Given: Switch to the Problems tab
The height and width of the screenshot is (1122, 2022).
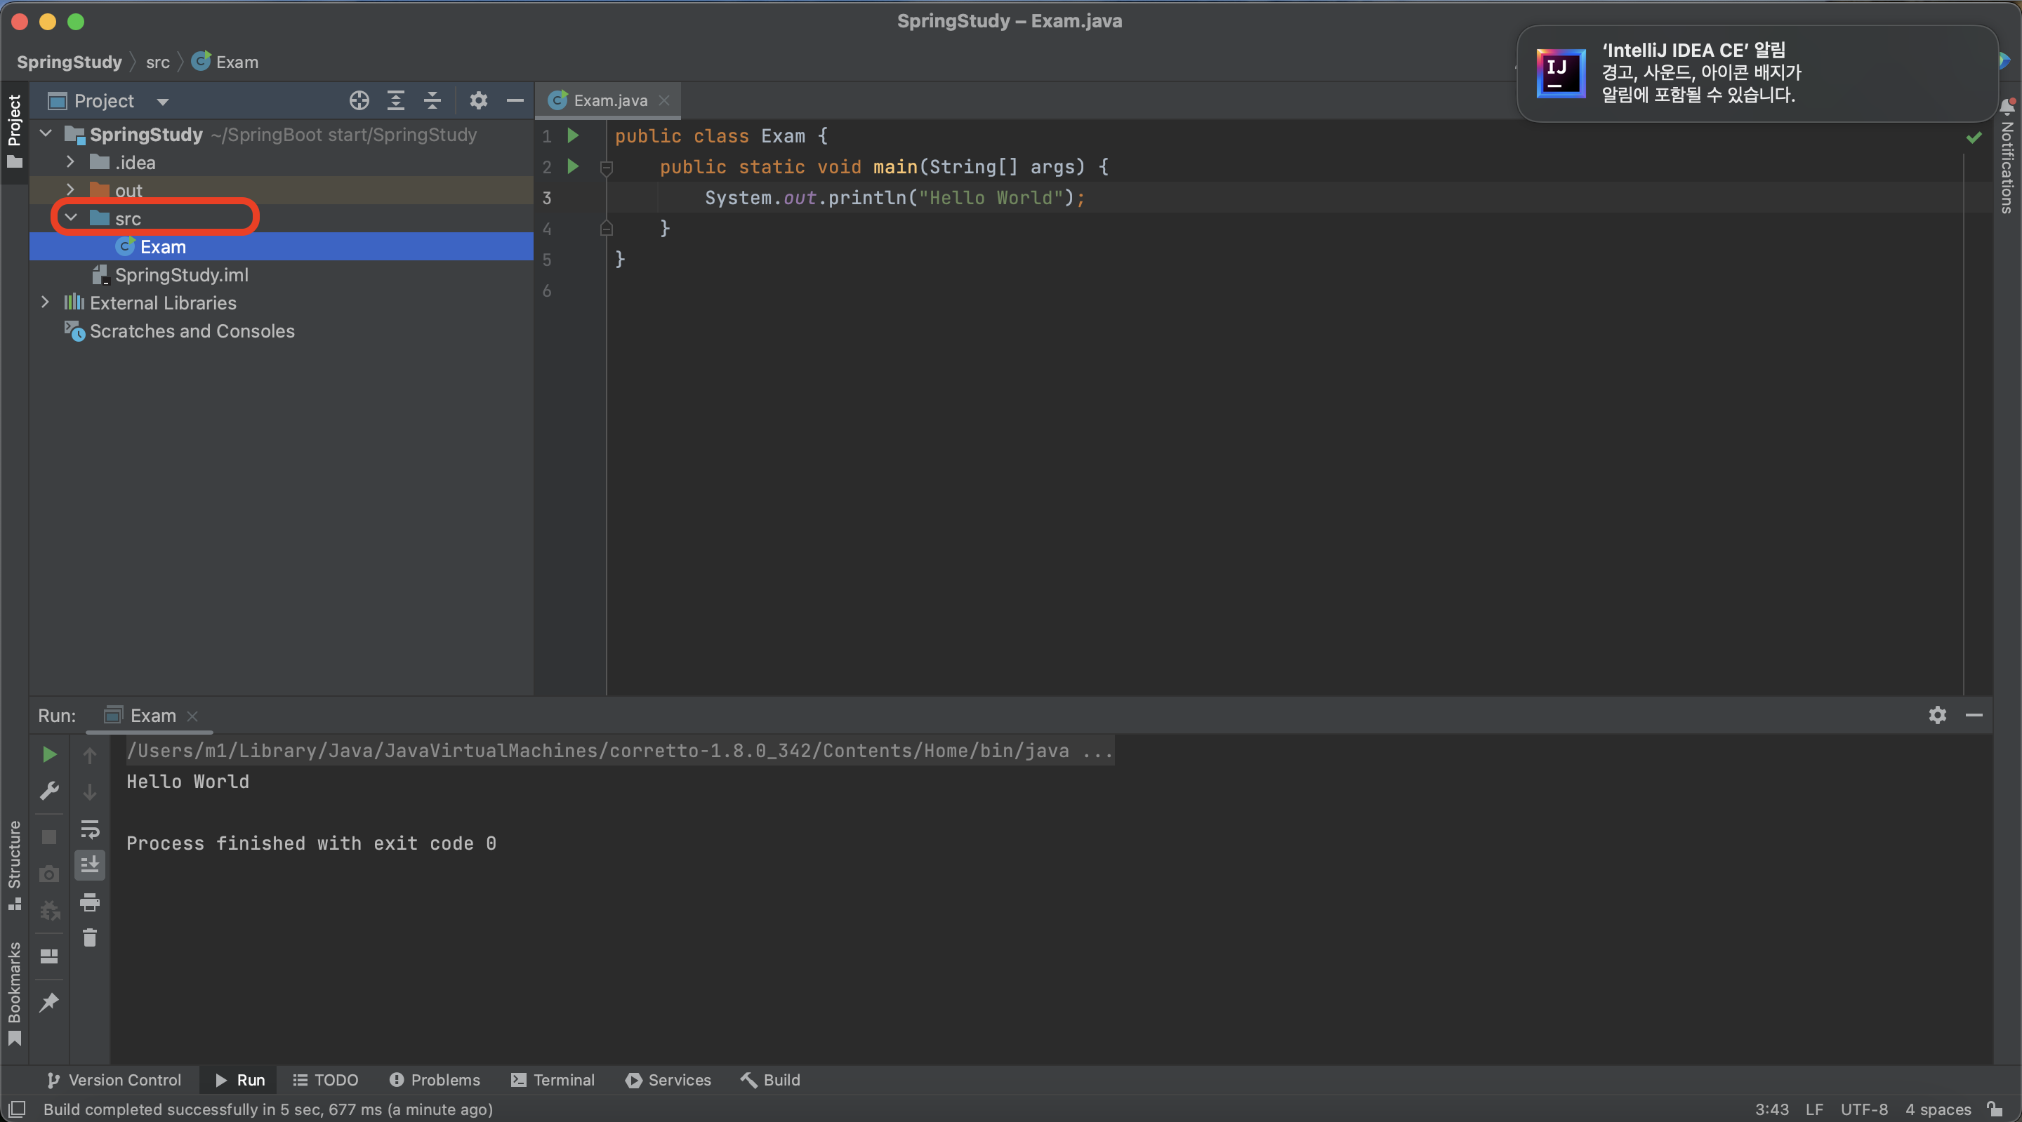Looking at the screenshot, I should click(x=434, y=1080).
